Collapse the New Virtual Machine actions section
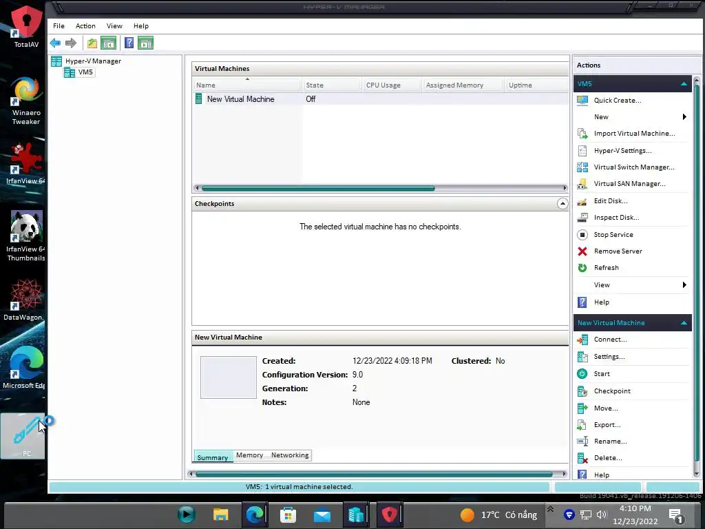Image resolution: width=705 pixels, height=529 pixels. (684, 323)
